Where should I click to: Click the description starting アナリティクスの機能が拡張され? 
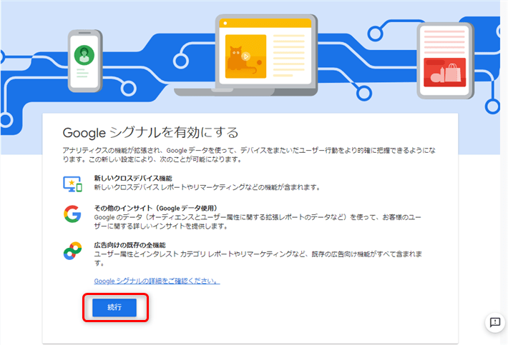pyautogui.click(x=249, y=154)
